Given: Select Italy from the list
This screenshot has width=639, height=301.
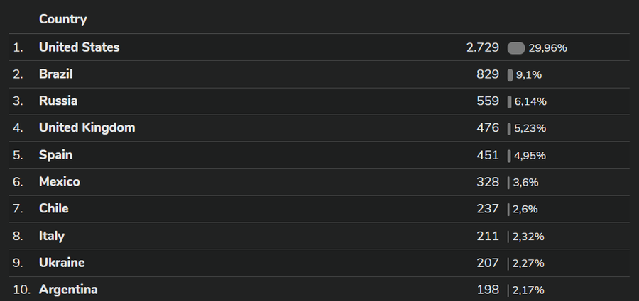Looking at the screenshot, I should coord(52,236).
